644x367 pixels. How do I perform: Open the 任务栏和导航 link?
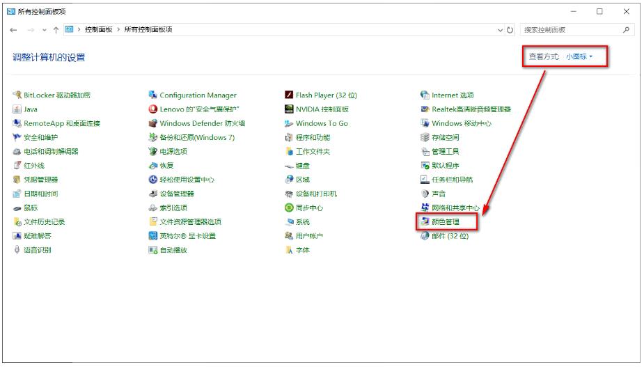tap(453, 180)
